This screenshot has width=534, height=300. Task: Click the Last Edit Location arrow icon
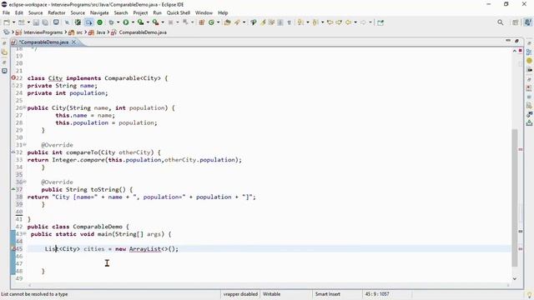pyautogui.click(x=330, y=22)
